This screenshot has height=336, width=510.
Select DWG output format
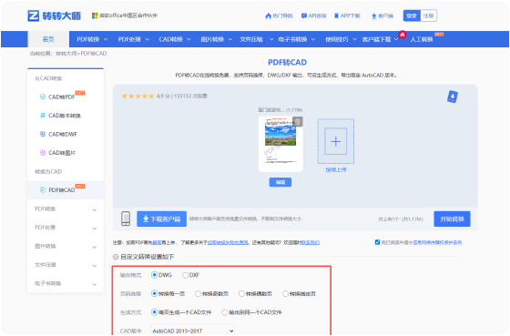(154, 275)
